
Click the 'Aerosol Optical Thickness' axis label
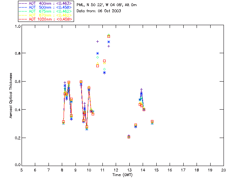click(11, 96)
